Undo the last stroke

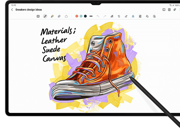98,16
